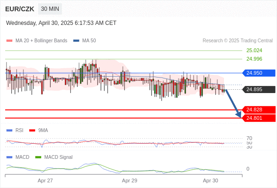Click the Apr 30 date axis label
The height and width of the screenshot is (188, 277).
(210, 180)
